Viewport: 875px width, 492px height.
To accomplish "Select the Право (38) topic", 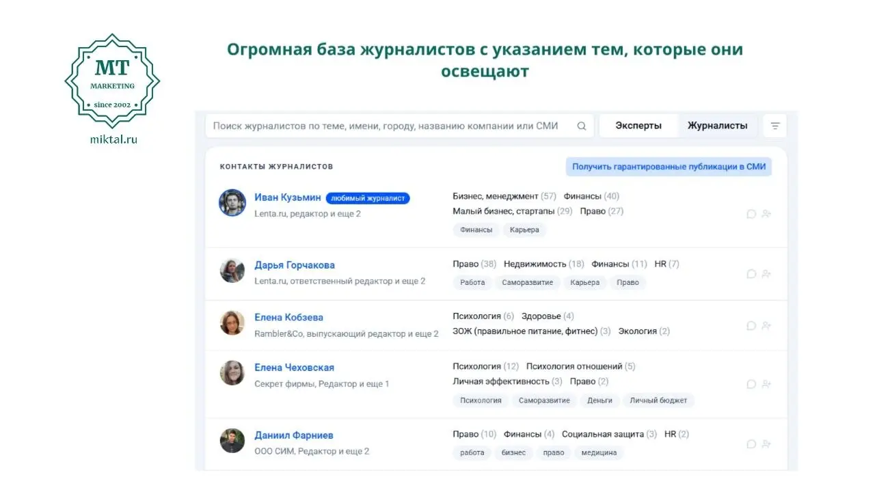I will [x=474, y=264].
